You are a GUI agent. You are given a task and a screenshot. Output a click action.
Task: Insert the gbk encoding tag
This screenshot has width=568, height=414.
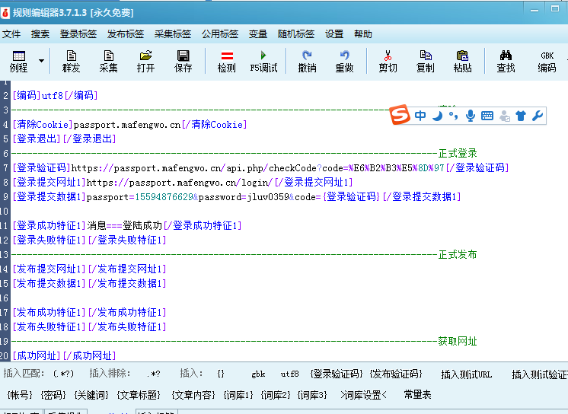click(258, 374)
